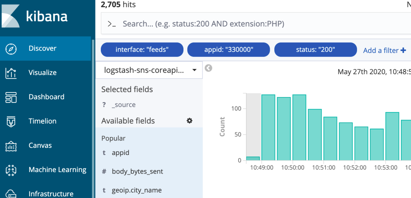Click the May 27th 2020 time range text
411x198 pixels.
point(374,72)
